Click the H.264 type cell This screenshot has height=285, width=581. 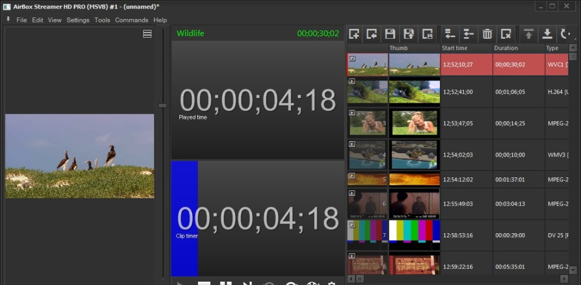point(558,92)
